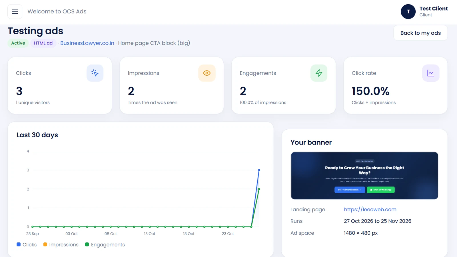Open the BusinessLawyer.co.in site link
Screen dimensions: 457x257
click(87, 43)
